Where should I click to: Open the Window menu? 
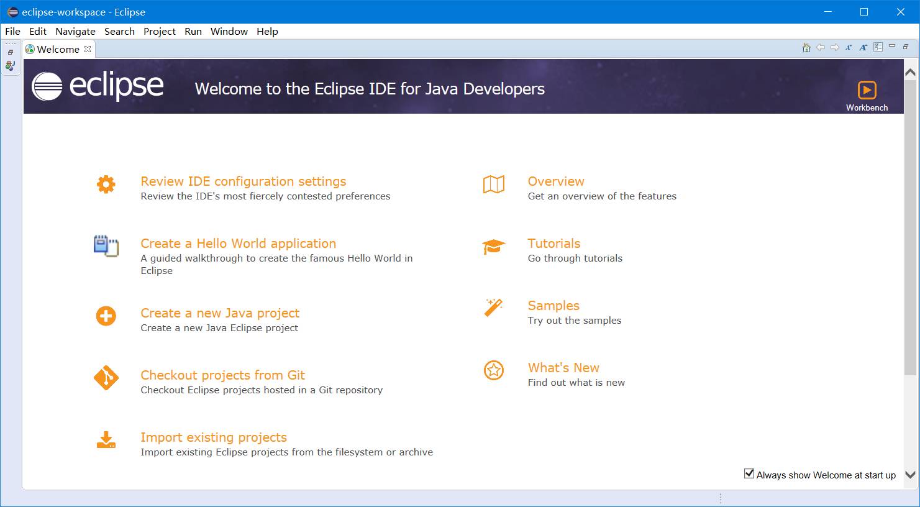[229, 31]
